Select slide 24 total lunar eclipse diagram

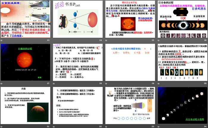click(x=182, y=105)
